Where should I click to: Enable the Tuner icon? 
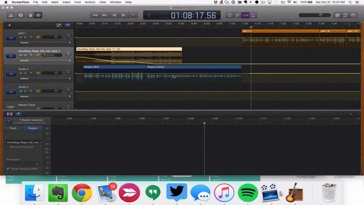point(237,15)
